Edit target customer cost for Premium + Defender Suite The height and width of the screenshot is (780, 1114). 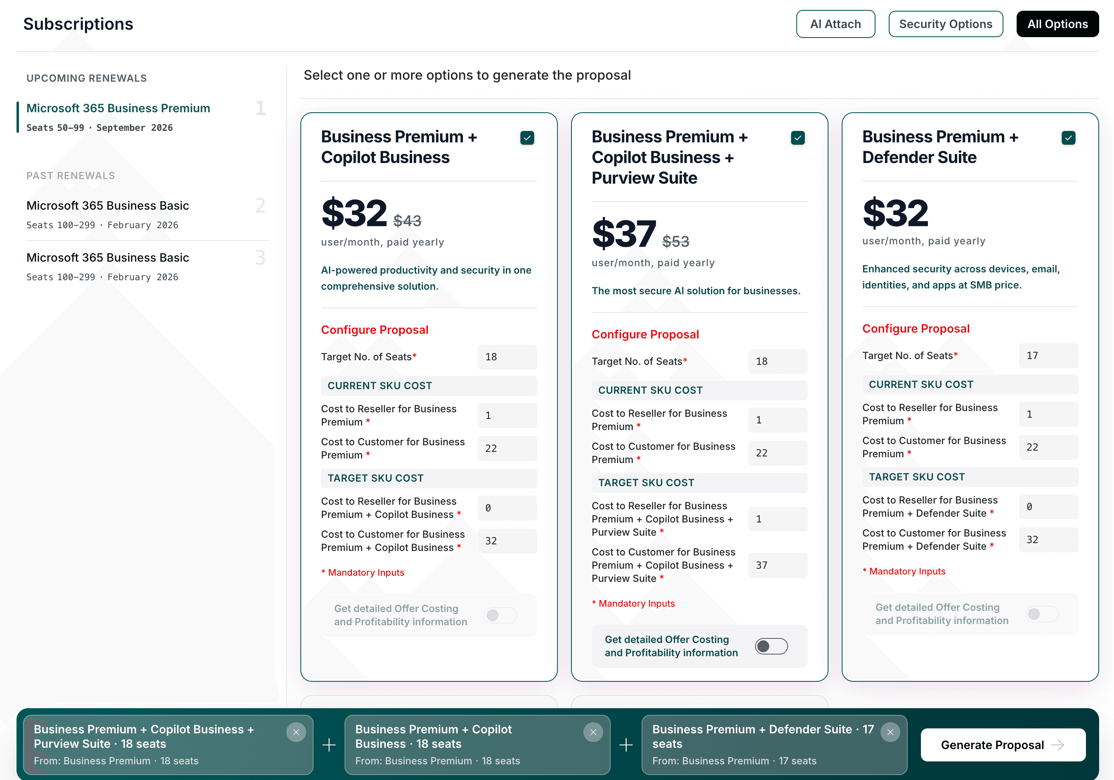click(1048, 540)
